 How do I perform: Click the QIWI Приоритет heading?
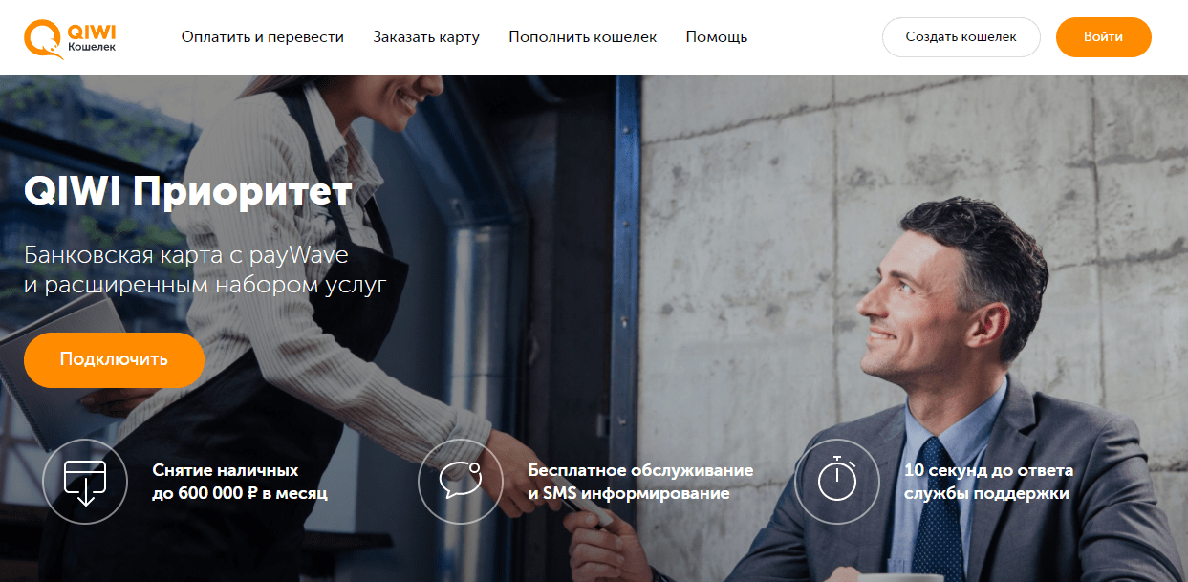[188, 192]
